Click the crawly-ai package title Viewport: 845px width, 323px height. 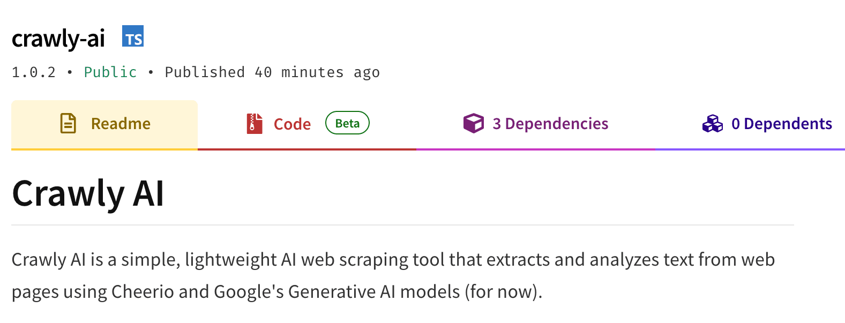(x=58, y=39)
